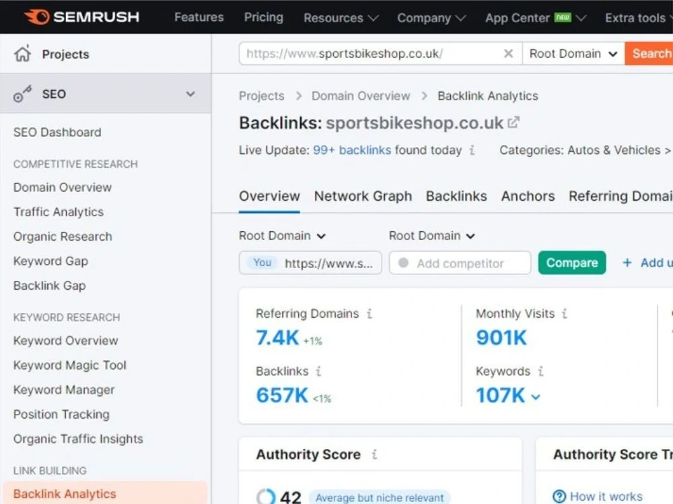Click the How it works question icon

coord(559,497)
